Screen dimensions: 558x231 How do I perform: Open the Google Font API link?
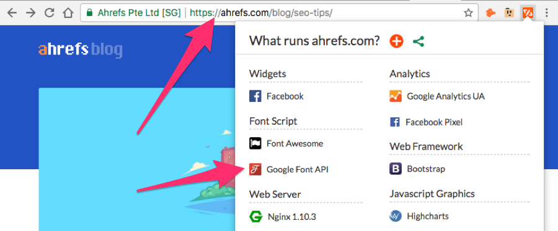(x=298, y=170)
